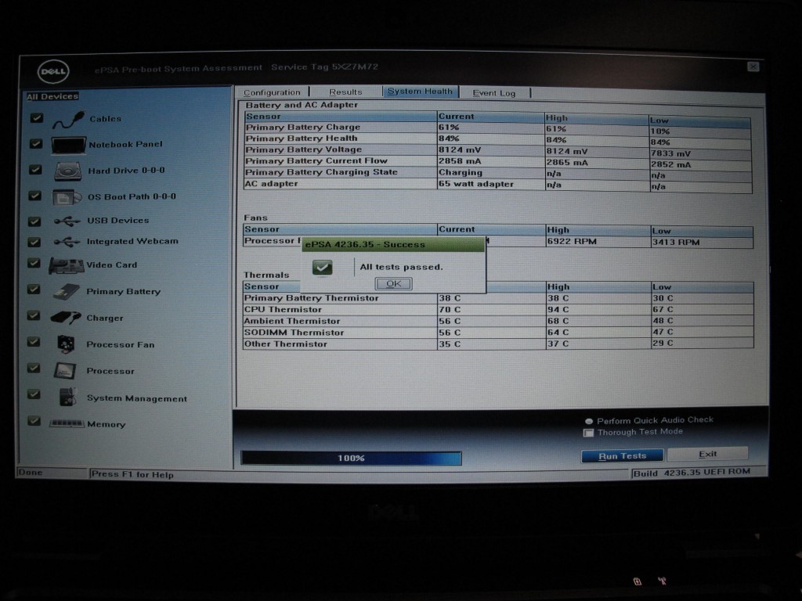Viewport: 802px width, 601px height.
Task: Click the Press F1 for Help text
Action: coord(132,475)
